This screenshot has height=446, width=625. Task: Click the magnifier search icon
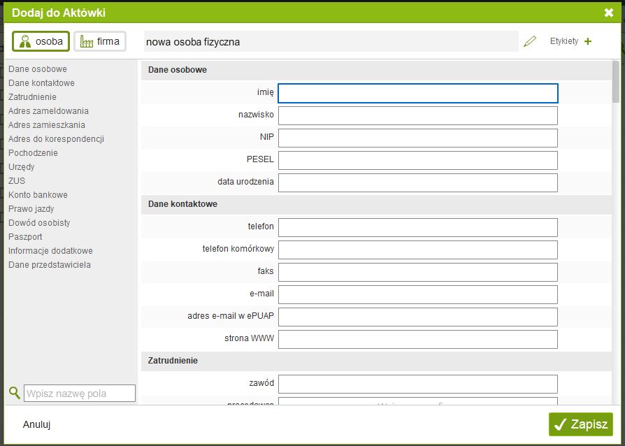tap(14, 393)
